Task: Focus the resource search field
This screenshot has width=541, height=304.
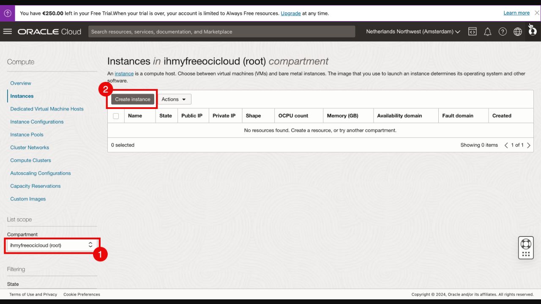Action: 221,32
